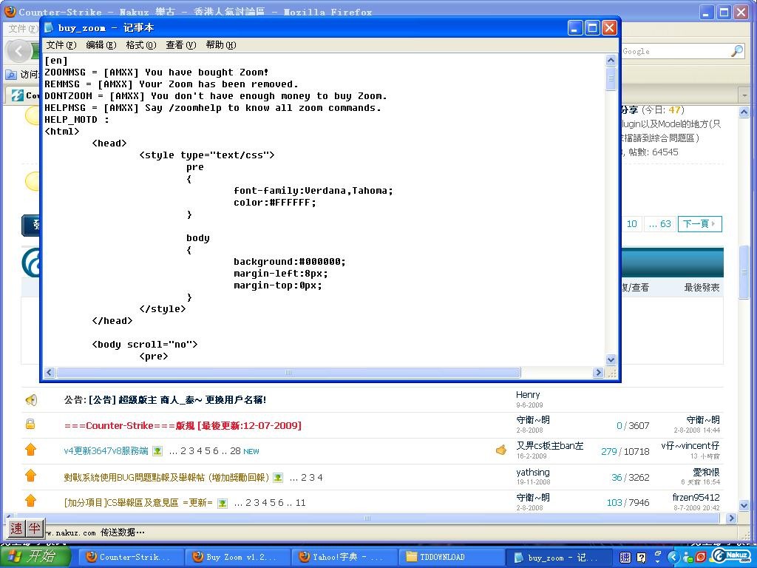Click Firefox's page scrollbar down arrow
The width and height of the screenshot is (757, 568).
coord(744,506)
